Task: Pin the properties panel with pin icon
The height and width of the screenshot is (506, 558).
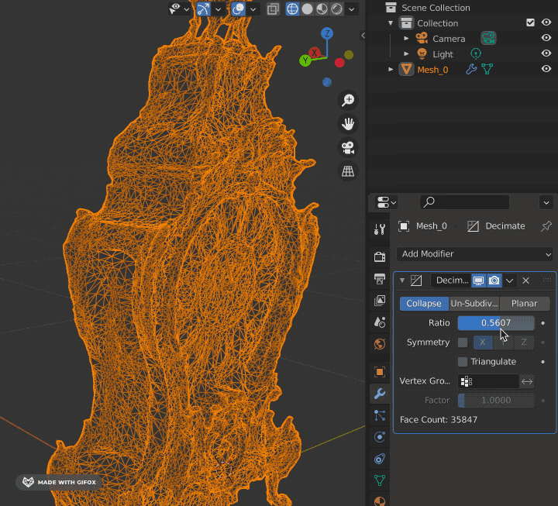Action: 546,226
